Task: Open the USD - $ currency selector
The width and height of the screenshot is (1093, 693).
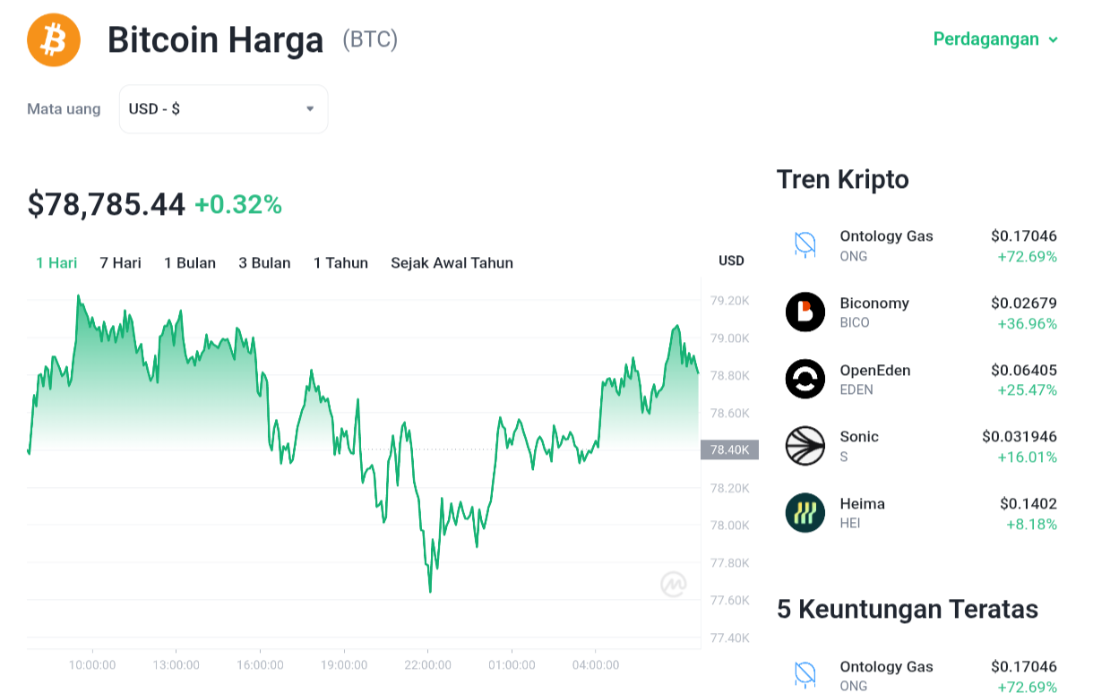Action: 223,109
